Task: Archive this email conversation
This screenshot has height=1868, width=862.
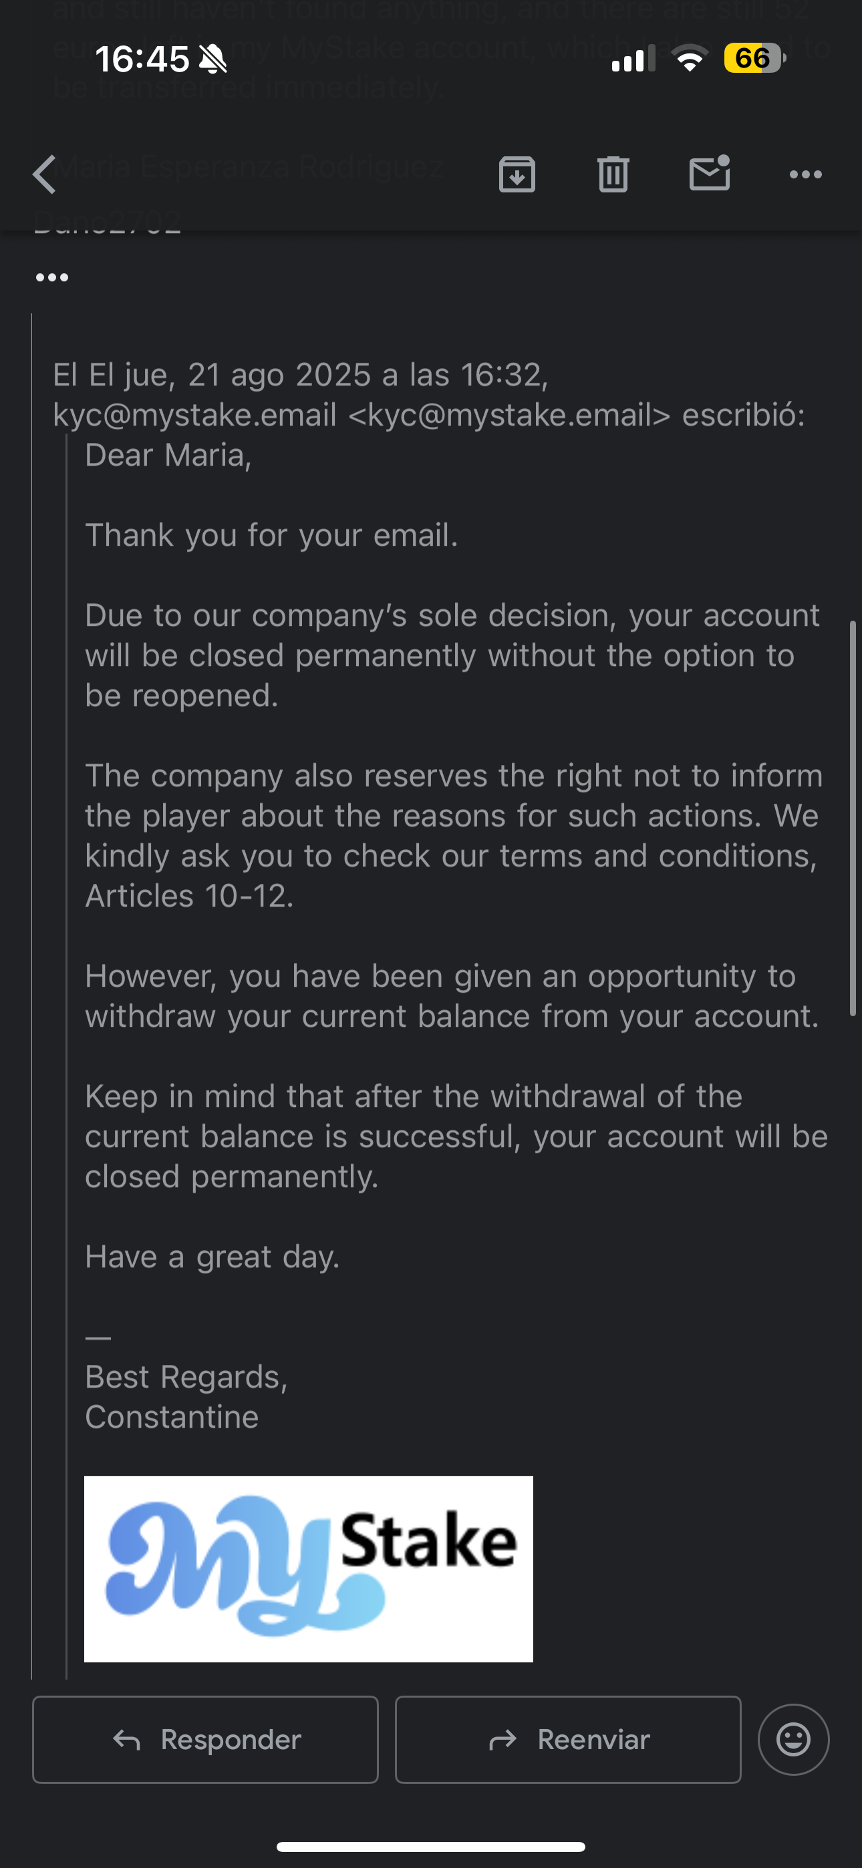Action: pos(517,175)
